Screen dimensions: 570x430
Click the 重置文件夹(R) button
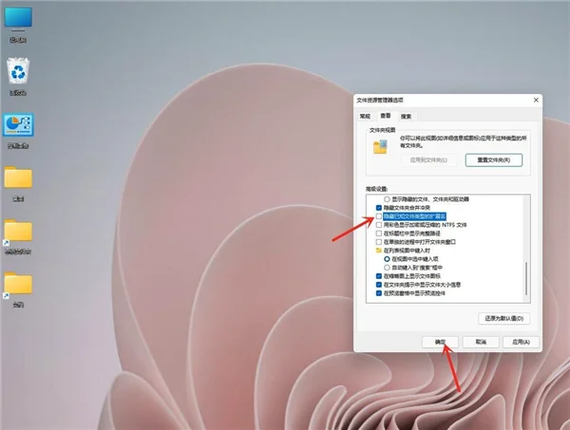tap(488, 161)
